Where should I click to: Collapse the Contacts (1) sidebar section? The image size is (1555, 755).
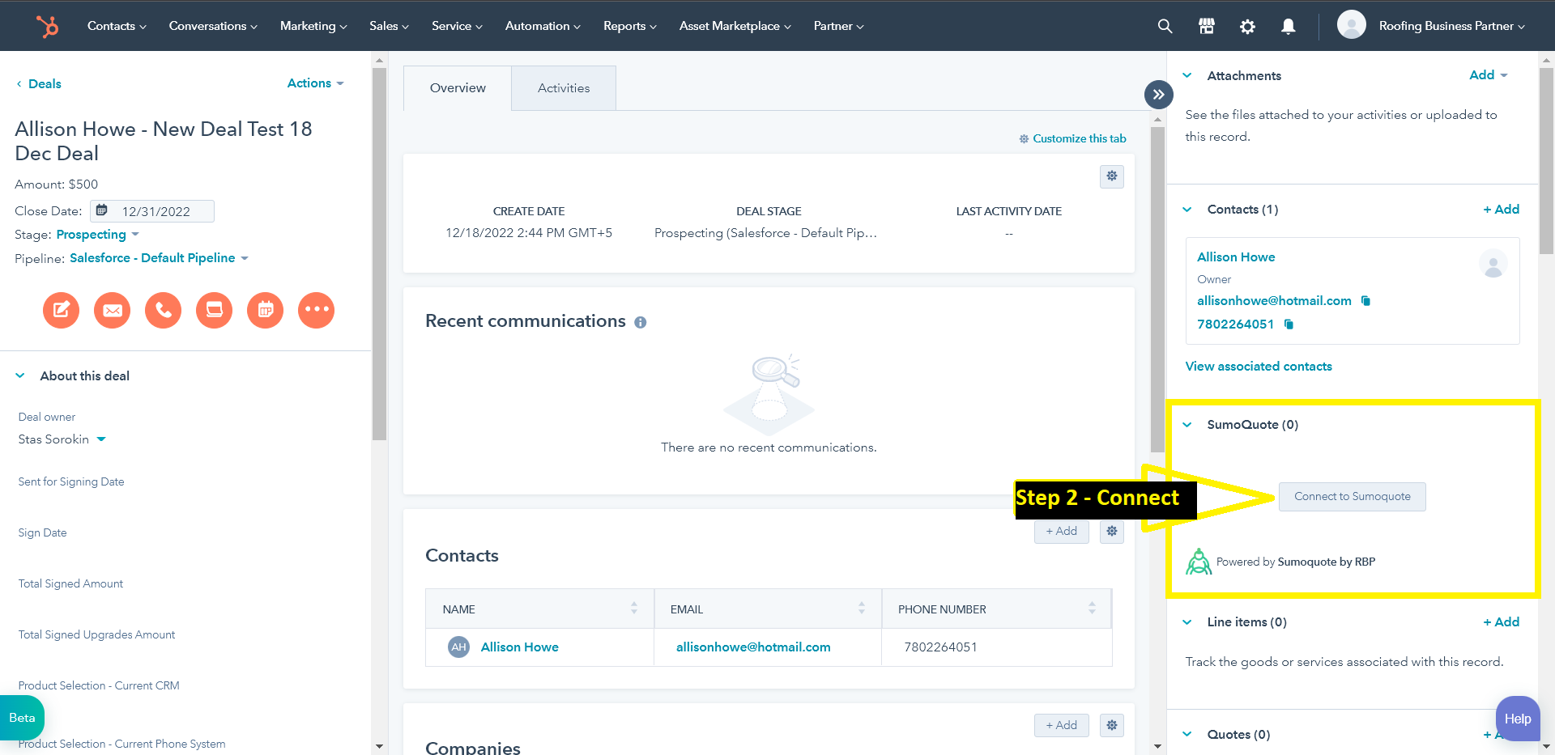click(x=1187, y=210)
